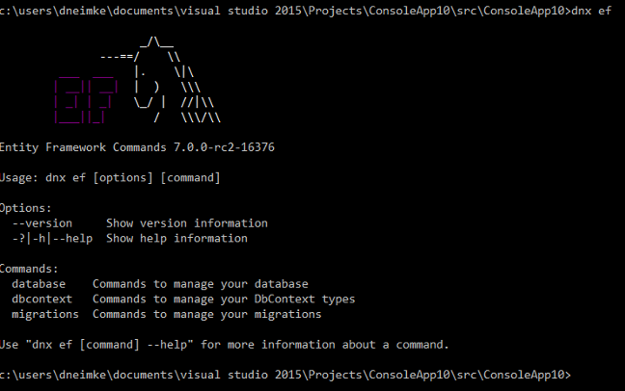Click 'Commands to manage your migrations' text
625x391 pixels.
point(206,314)
